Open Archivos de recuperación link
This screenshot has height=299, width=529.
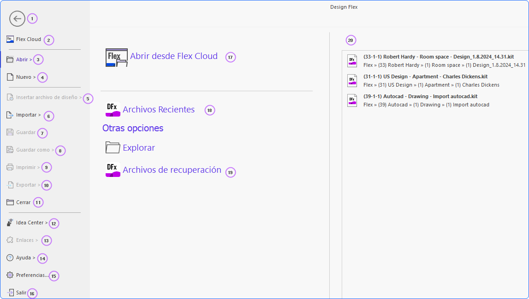(172, 170)
